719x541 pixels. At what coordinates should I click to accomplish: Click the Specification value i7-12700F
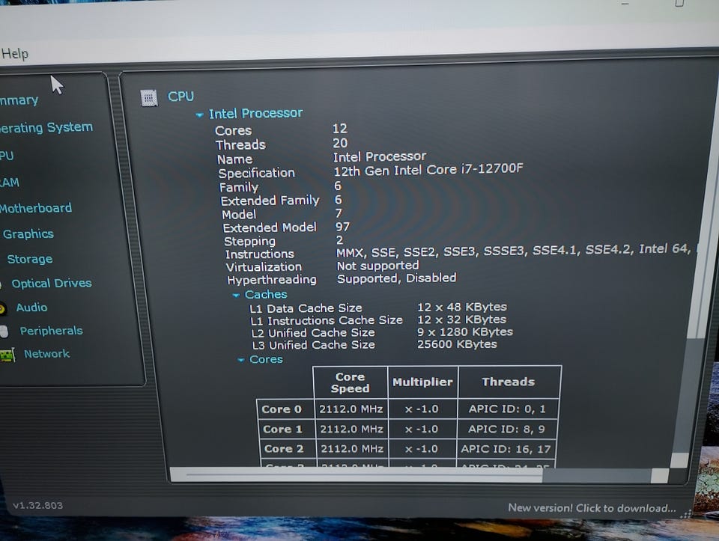(x=428, y=170)
